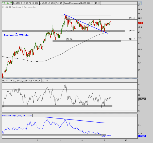Screen dimensions: 153x143
Task: Select the gray RSI support band at 40
Action: tap(57, 106)
